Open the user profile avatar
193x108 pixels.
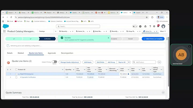(x=163, y=26)
